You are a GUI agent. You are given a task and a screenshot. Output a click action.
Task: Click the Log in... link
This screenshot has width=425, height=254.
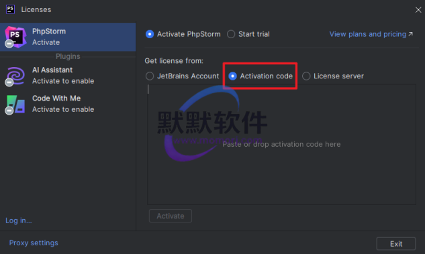(19, 220)
